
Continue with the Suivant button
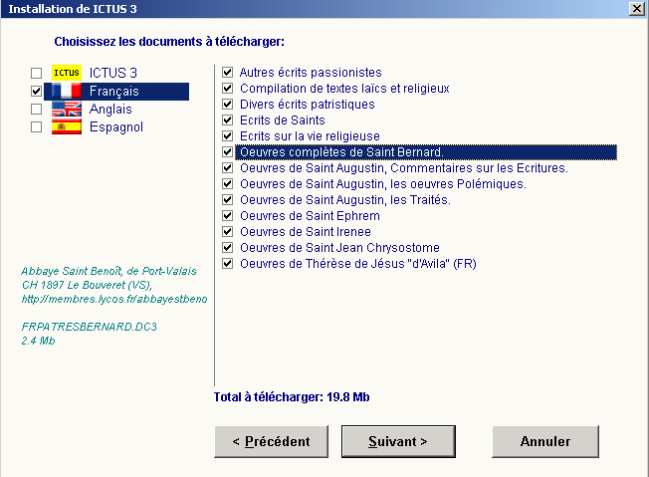(x=398, y=441)
